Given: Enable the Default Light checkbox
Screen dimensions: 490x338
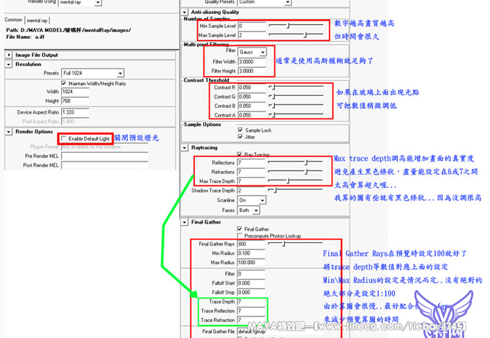Looking at the screenshot, I should click(x=64, y=139).
